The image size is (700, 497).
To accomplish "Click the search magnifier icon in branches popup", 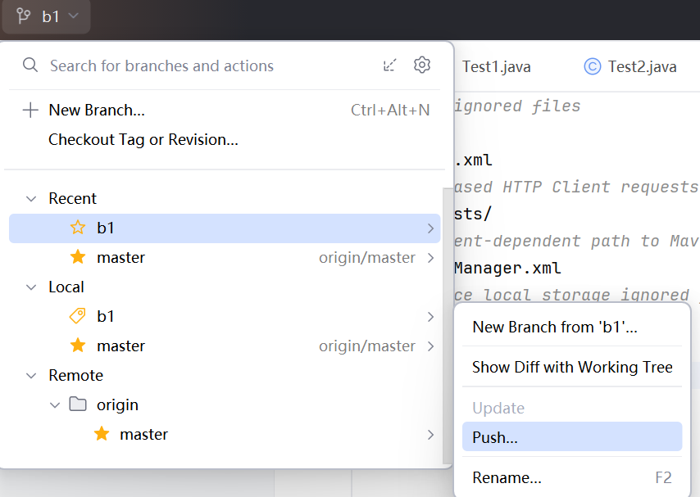I will (30, 66).
